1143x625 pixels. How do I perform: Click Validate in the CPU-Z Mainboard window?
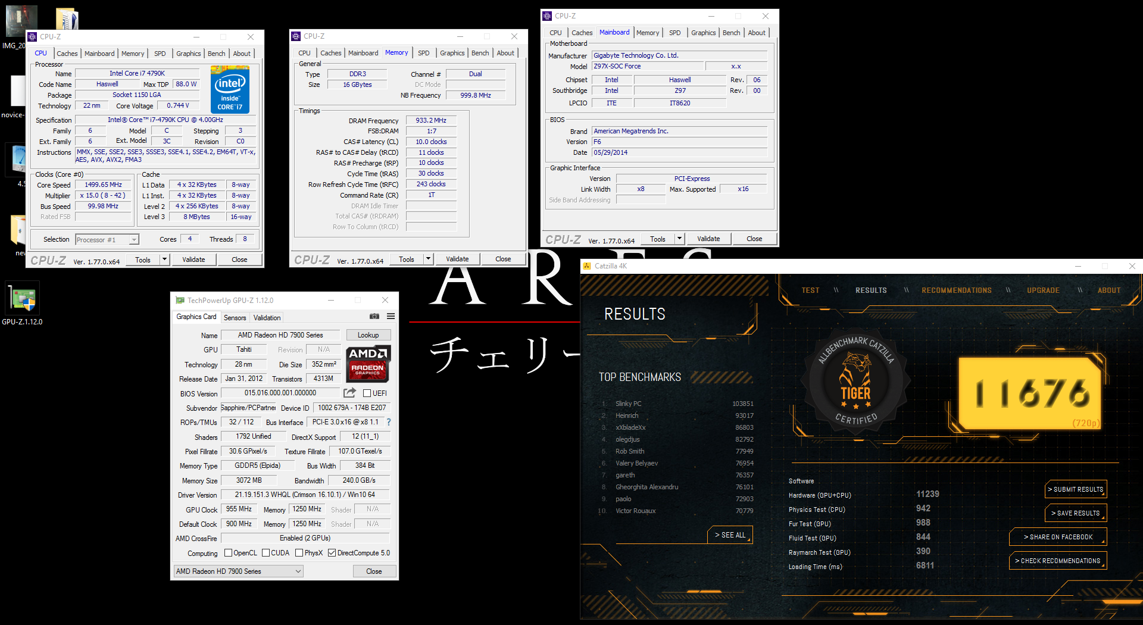click(x=708, y=239)
